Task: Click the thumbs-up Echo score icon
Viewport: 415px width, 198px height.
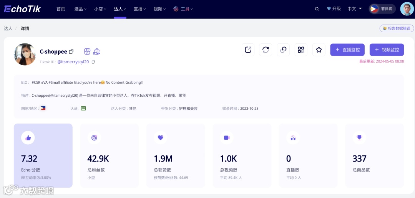Action: [28, 138]
